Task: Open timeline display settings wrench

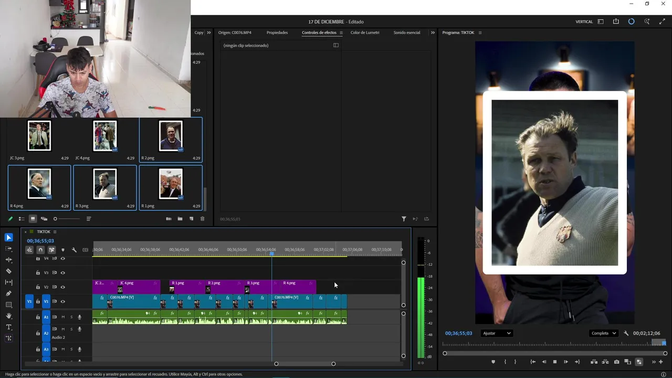Action: 74,250
